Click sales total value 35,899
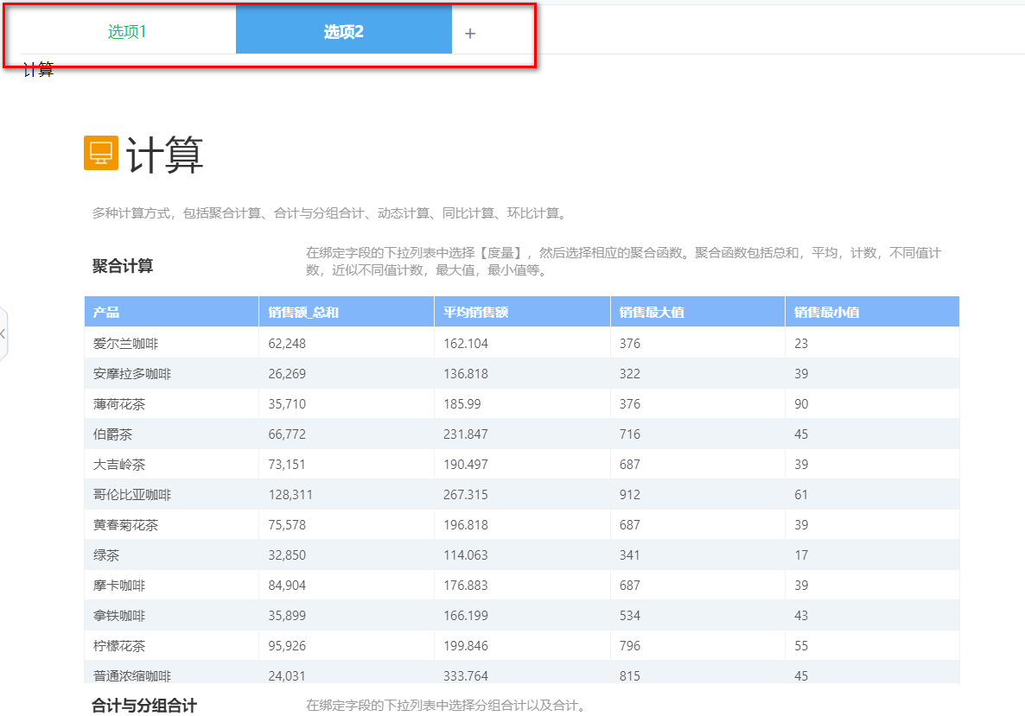The height and width of the screenshot is (716, 1025). pos(287,616)
